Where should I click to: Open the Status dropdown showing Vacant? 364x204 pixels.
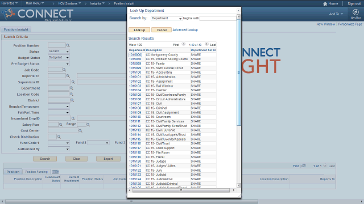click(x=59, y=52)
